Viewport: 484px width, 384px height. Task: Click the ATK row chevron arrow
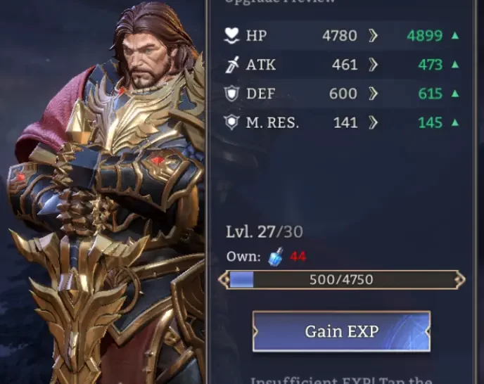[x=373, y=65]
